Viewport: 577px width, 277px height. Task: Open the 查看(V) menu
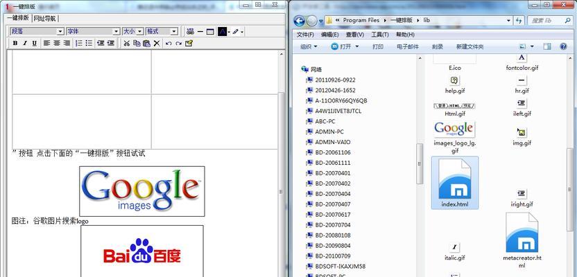coord(355,35)
